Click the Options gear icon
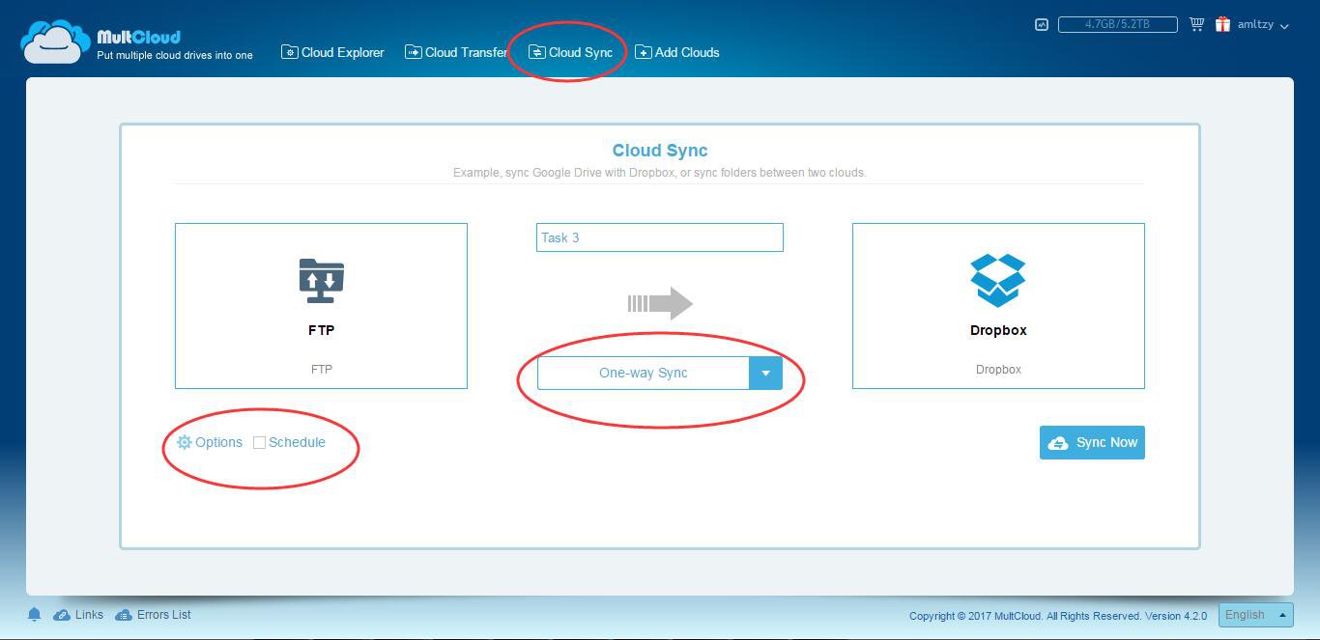Viewport: 1320px width, 640px height. (x=185, y=442)
